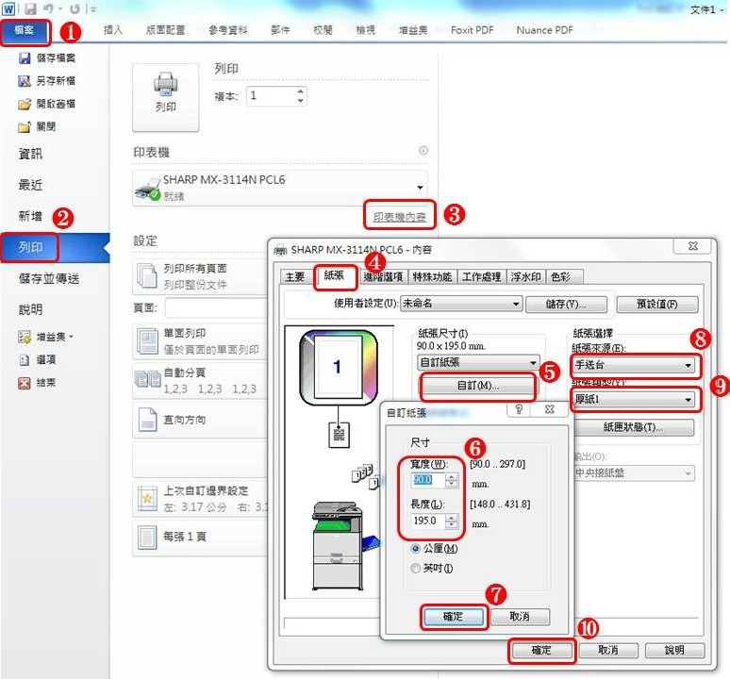This screenshot has height=679, width=730.
Task: Click 確定 in the 自訂紙張 dialog
Action: 453,616
